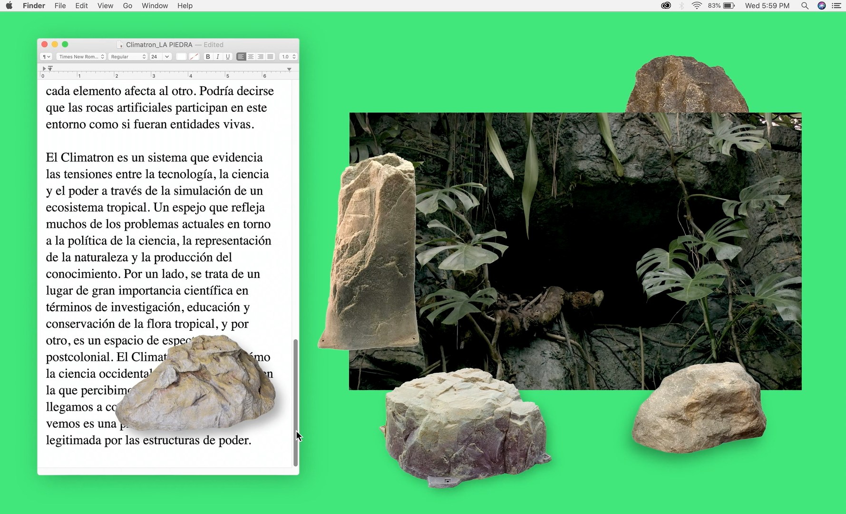Open the Edit menu
The width and height of the screenshot is (846, 514).
[81, 6]
